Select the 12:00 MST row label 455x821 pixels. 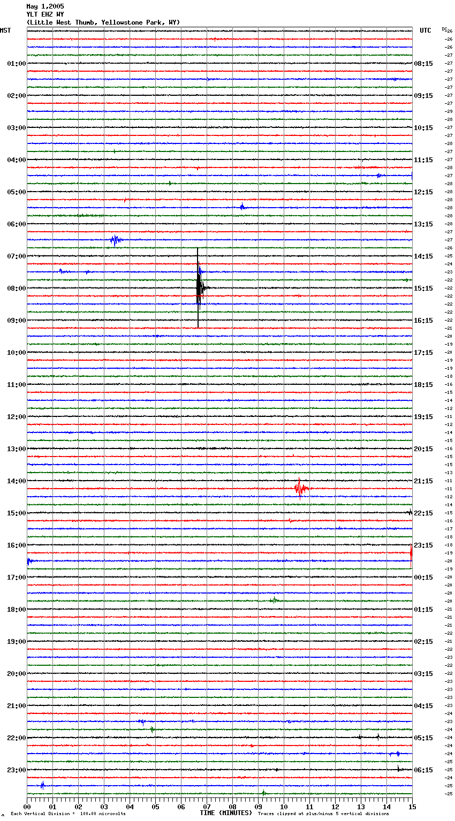[16, 417]
